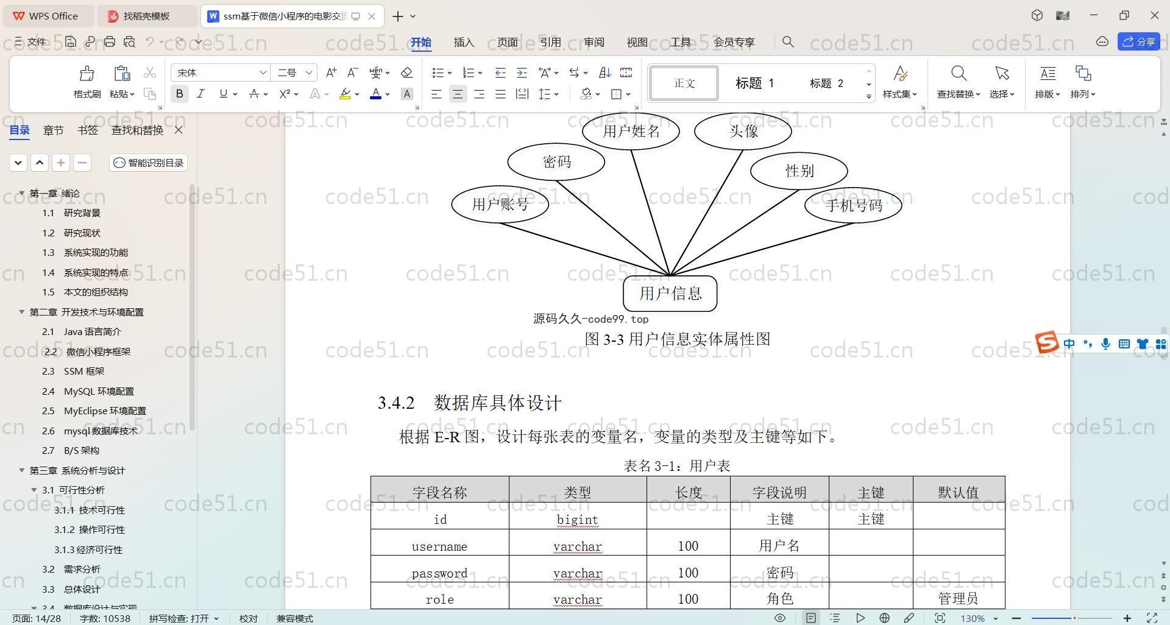Screen dimensions: 1170x625
Task: Click the Format Painter icon
Action: click(x=87, y=74)
